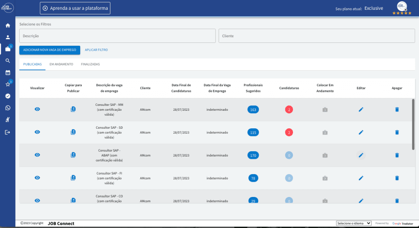Click the logout icon in sidebar
The height and width of the screenshot is (228, 419).
8,132
